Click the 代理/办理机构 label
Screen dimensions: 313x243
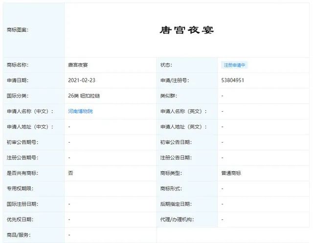point(177,219)
